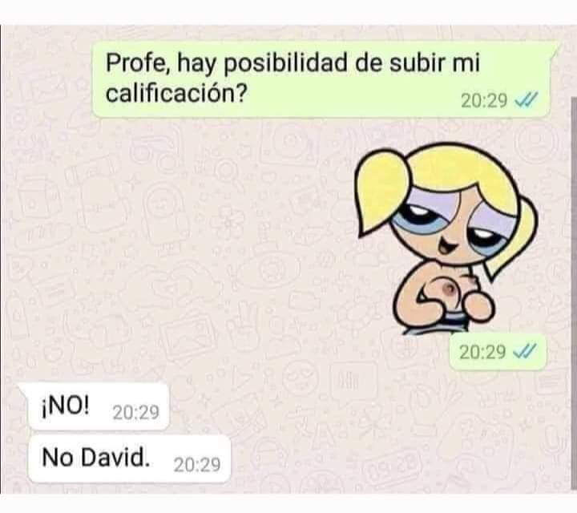
Task: Click the words subir mi in the message
Action: coord(434,63)
